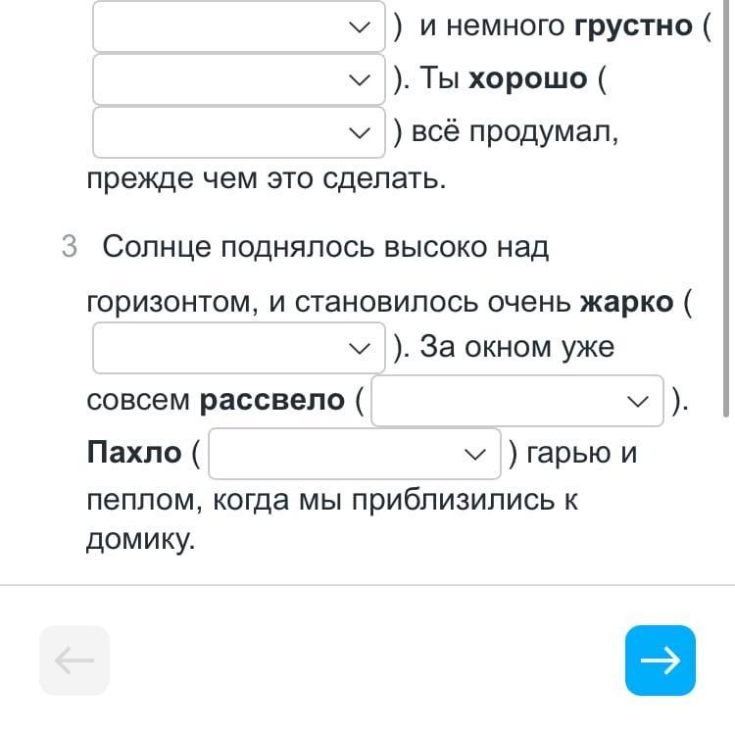
Task: Click chevron of dropdown before "и немного"
Action: pyautogui.click(x=359, y=26)
